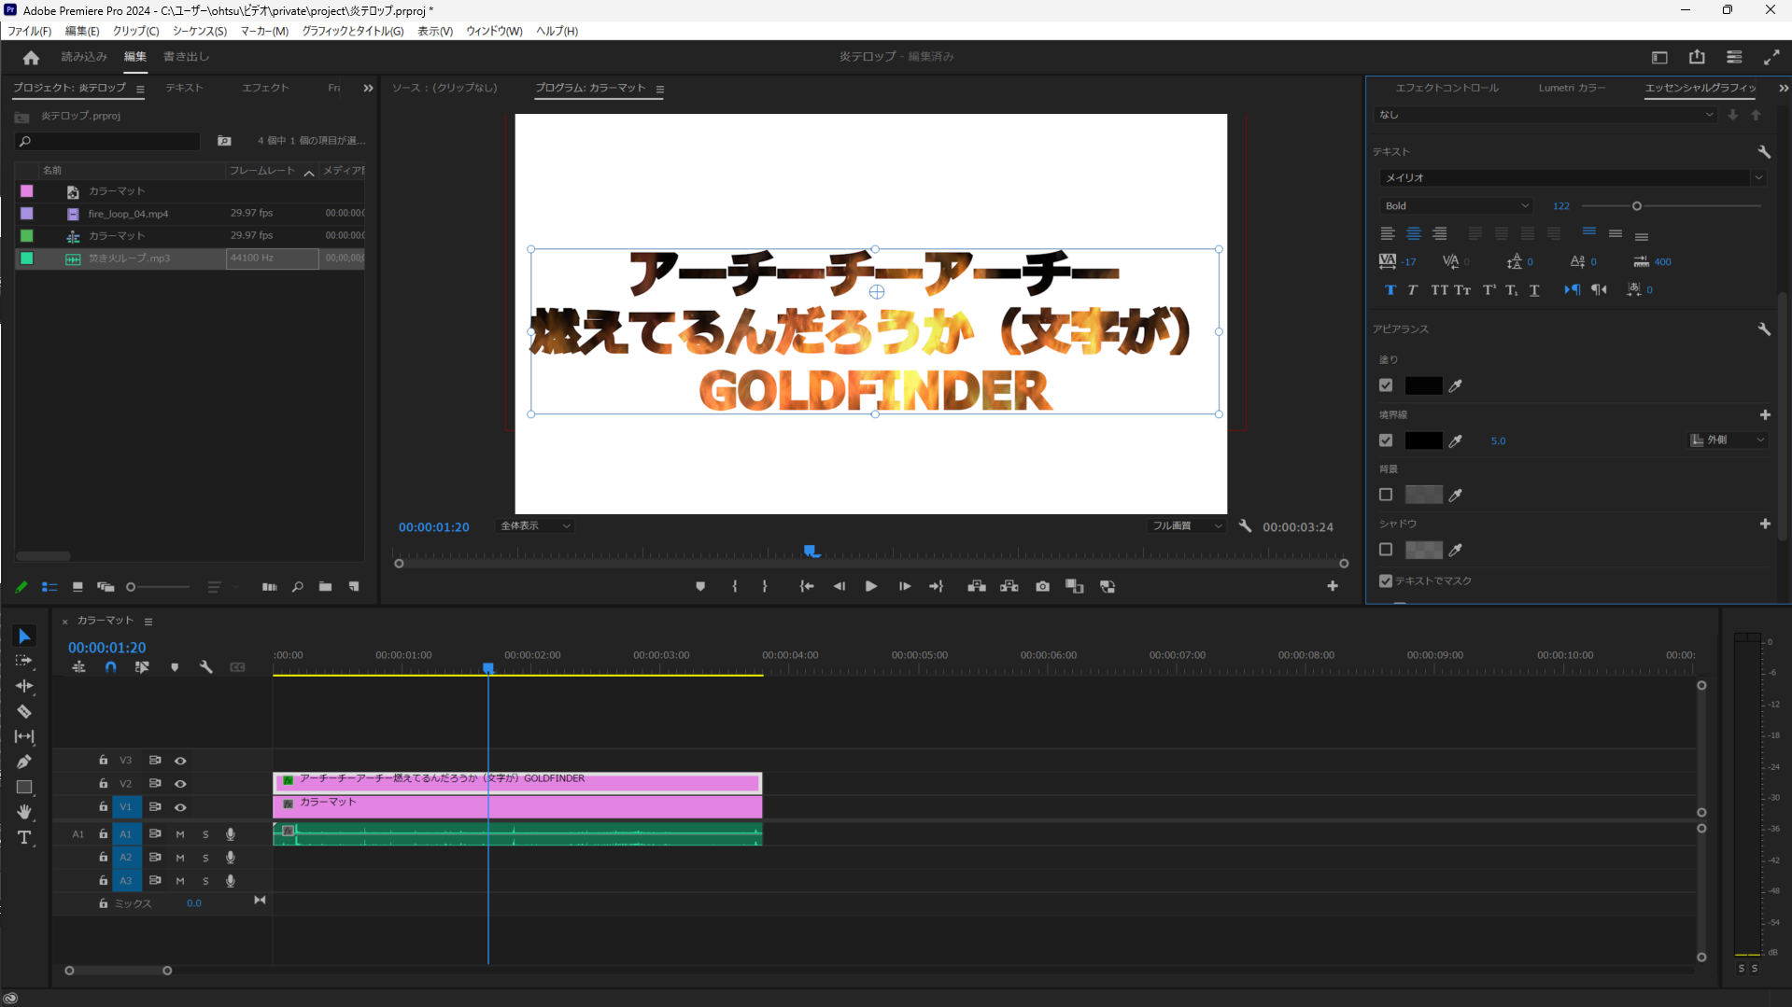Export frame with camera icon

click(x=1042, y=586)
